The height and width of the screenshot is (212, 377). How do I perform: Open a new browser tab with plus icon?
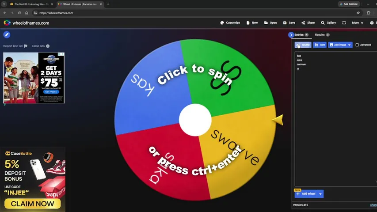point(108,4)
